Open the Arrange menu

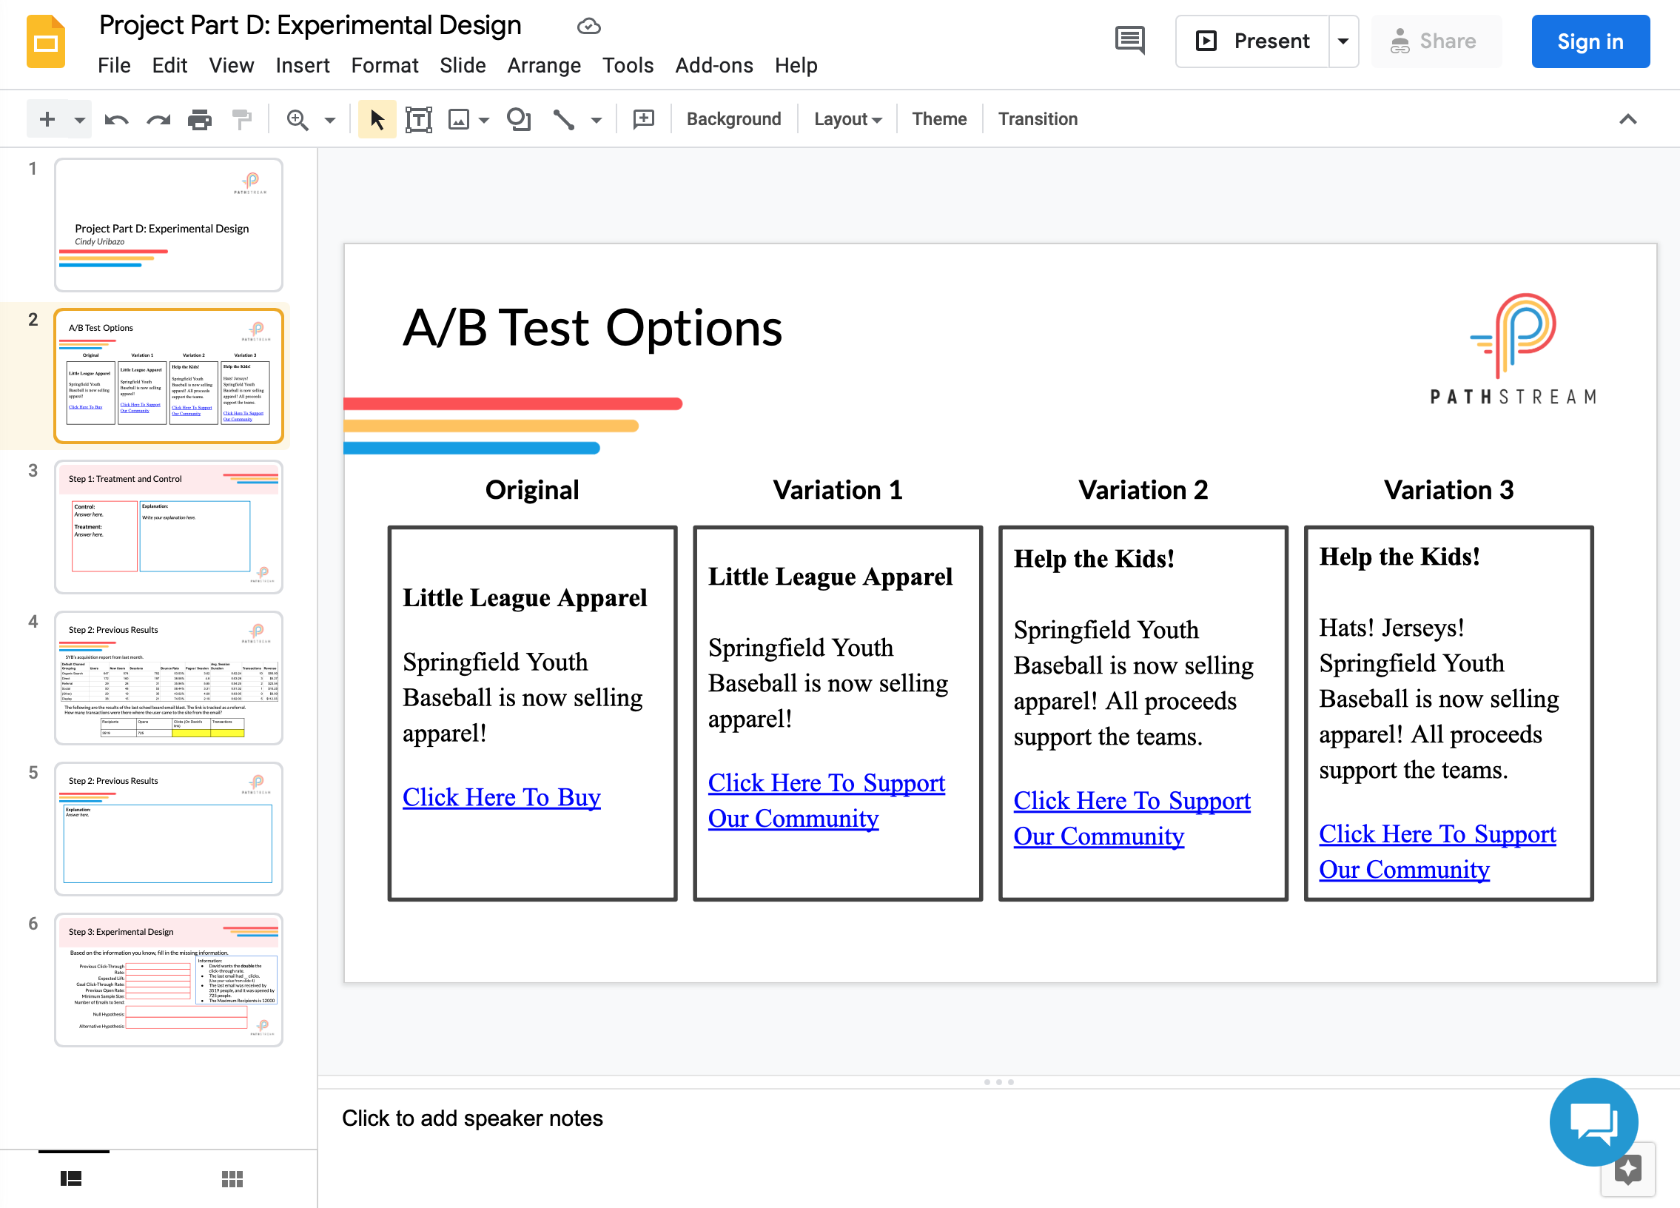[544, 65]
